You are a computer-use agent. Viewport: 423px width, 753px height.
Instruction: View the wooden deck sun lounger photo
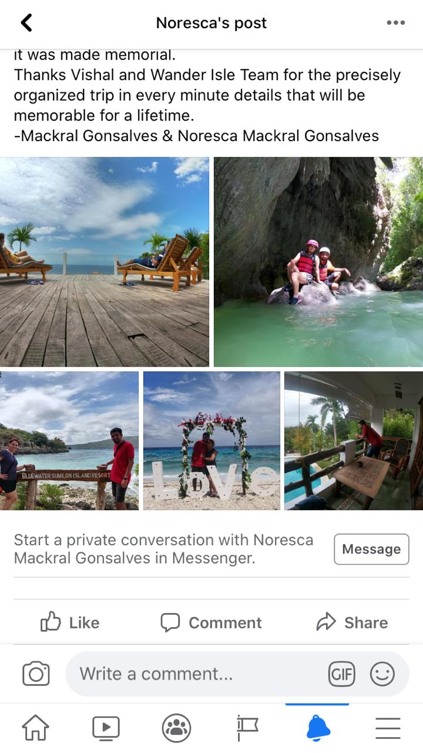tap(105, 262)
